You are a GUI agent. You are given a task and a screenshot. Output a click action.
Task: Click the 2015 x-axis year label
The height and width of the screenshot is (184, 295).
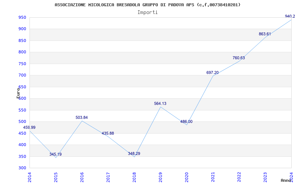pyautogui.click(x=56, y=177)
